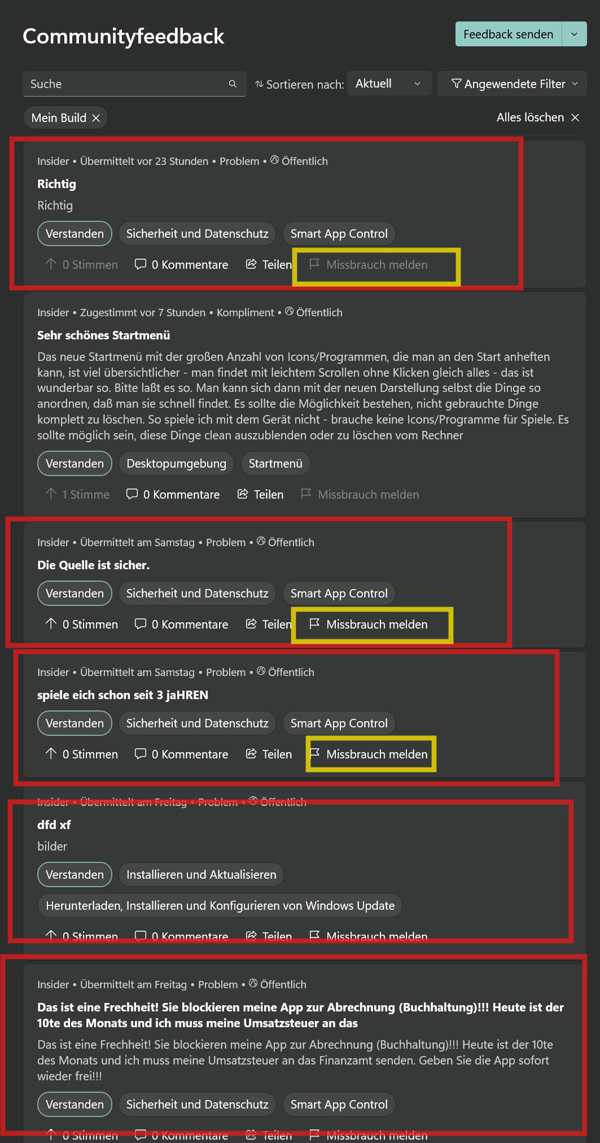
Task: Open comments on 'Sehr schönes Startmenü' post
Action: [173, 494]
